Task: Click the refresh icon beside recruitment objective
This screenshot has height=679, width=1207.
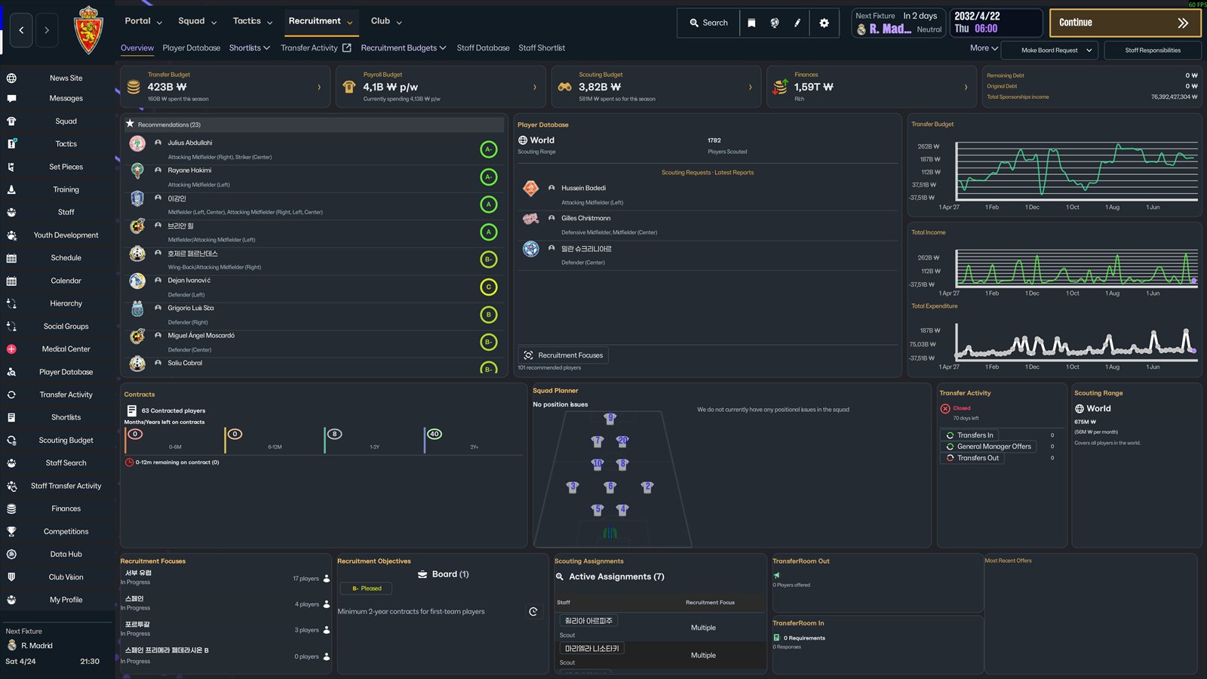Action: click(533, 612)
